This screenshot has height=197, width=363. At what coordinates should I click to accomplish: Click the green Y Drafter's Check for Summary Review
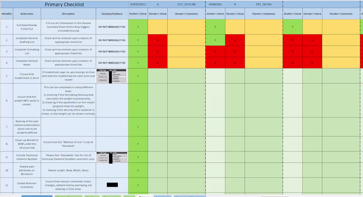(138, 27)
